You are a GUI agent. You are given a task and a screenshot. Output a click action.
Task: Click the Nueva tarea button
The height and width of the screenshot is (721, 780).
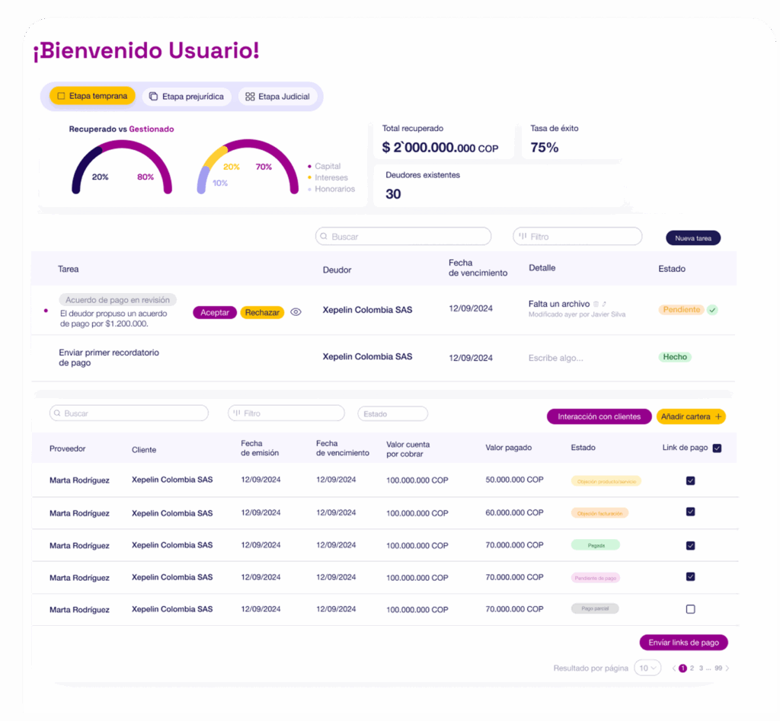(692, 238)
